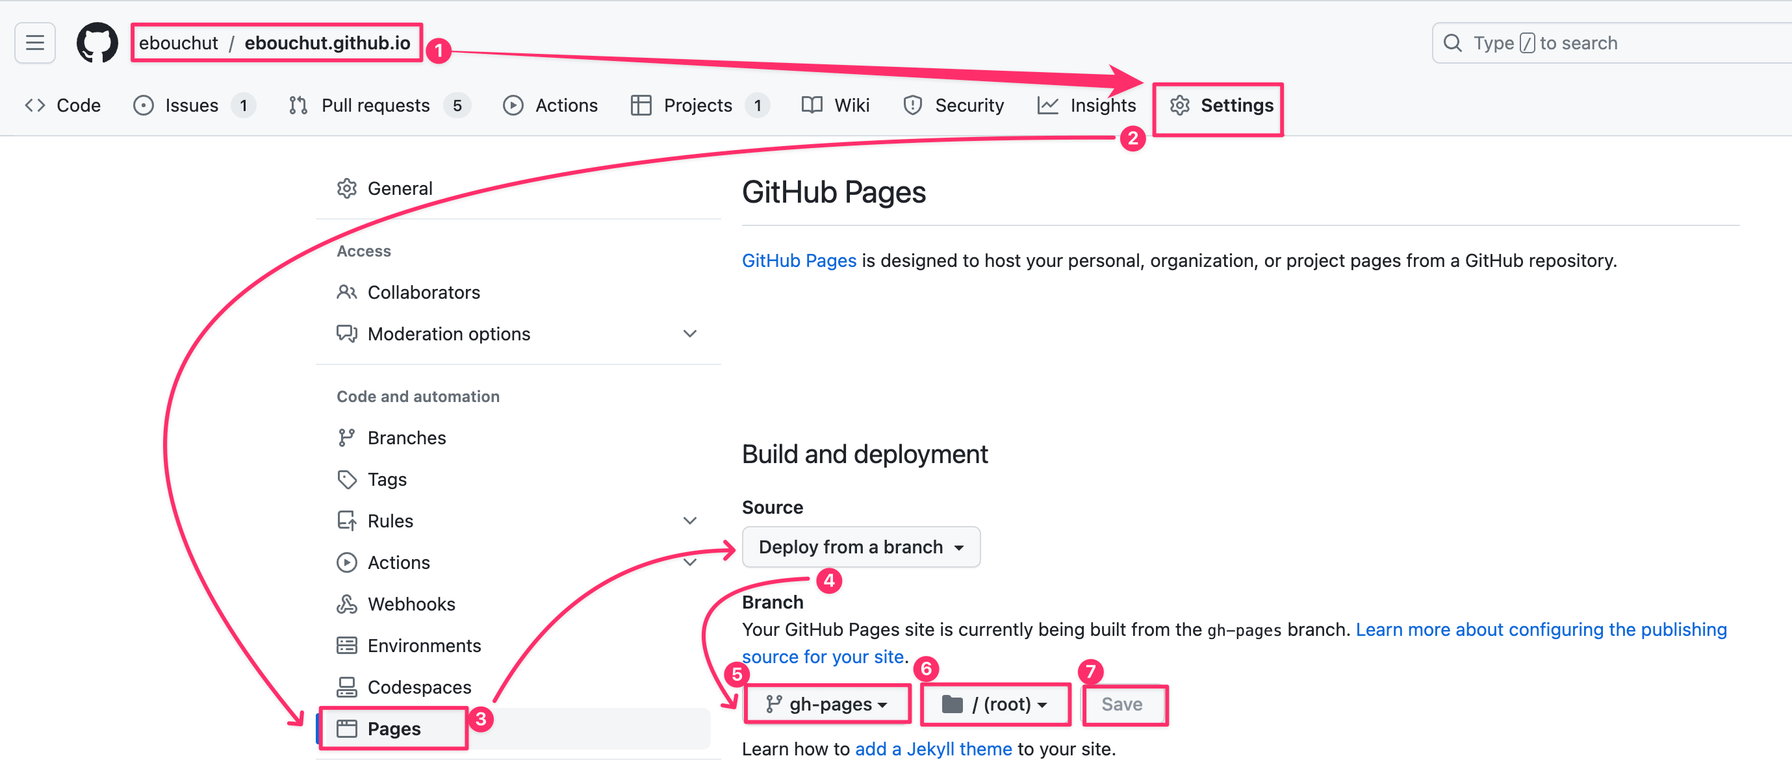Image resolution: width=1792 pixels, height=782 pixels.
Task: Click the ebouchut owner link
Action: [x=178, y=43]
